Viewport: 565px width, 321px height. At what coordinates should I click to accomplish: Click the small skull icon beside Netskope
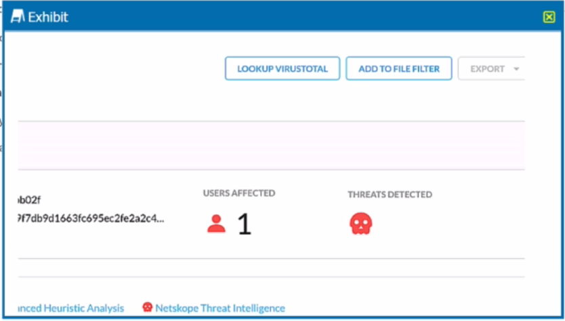tap(147, 307)
